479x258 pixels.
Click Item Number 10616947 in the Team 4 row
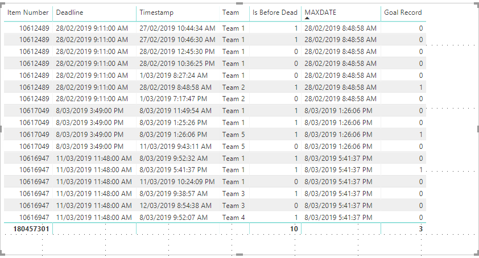pyautogui.click(x=34, y=218)
